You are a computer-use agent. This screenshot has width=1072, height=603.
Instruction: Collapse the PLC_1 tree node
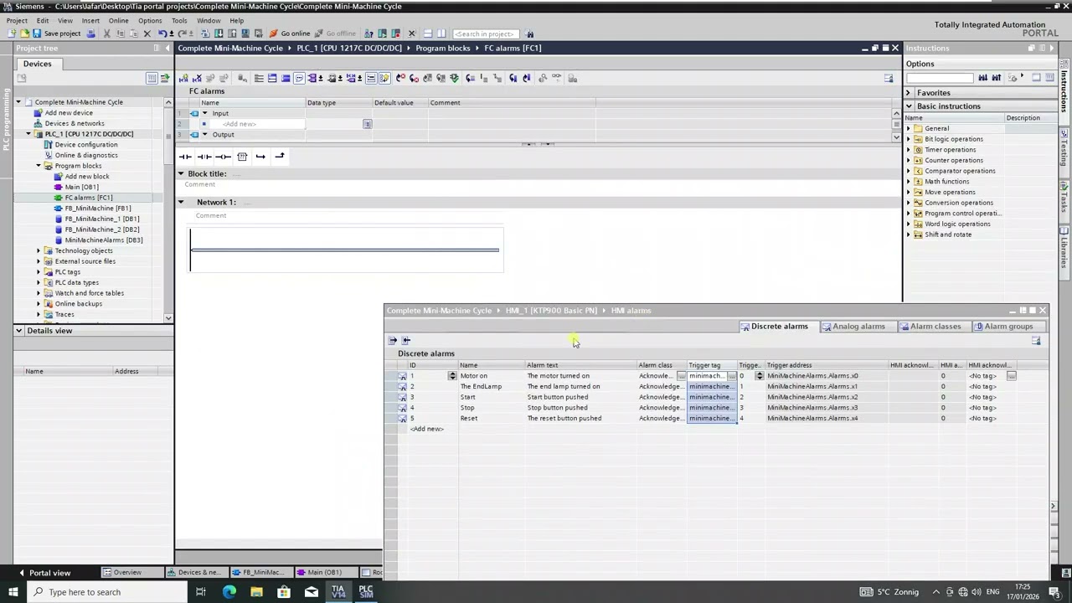28,134
